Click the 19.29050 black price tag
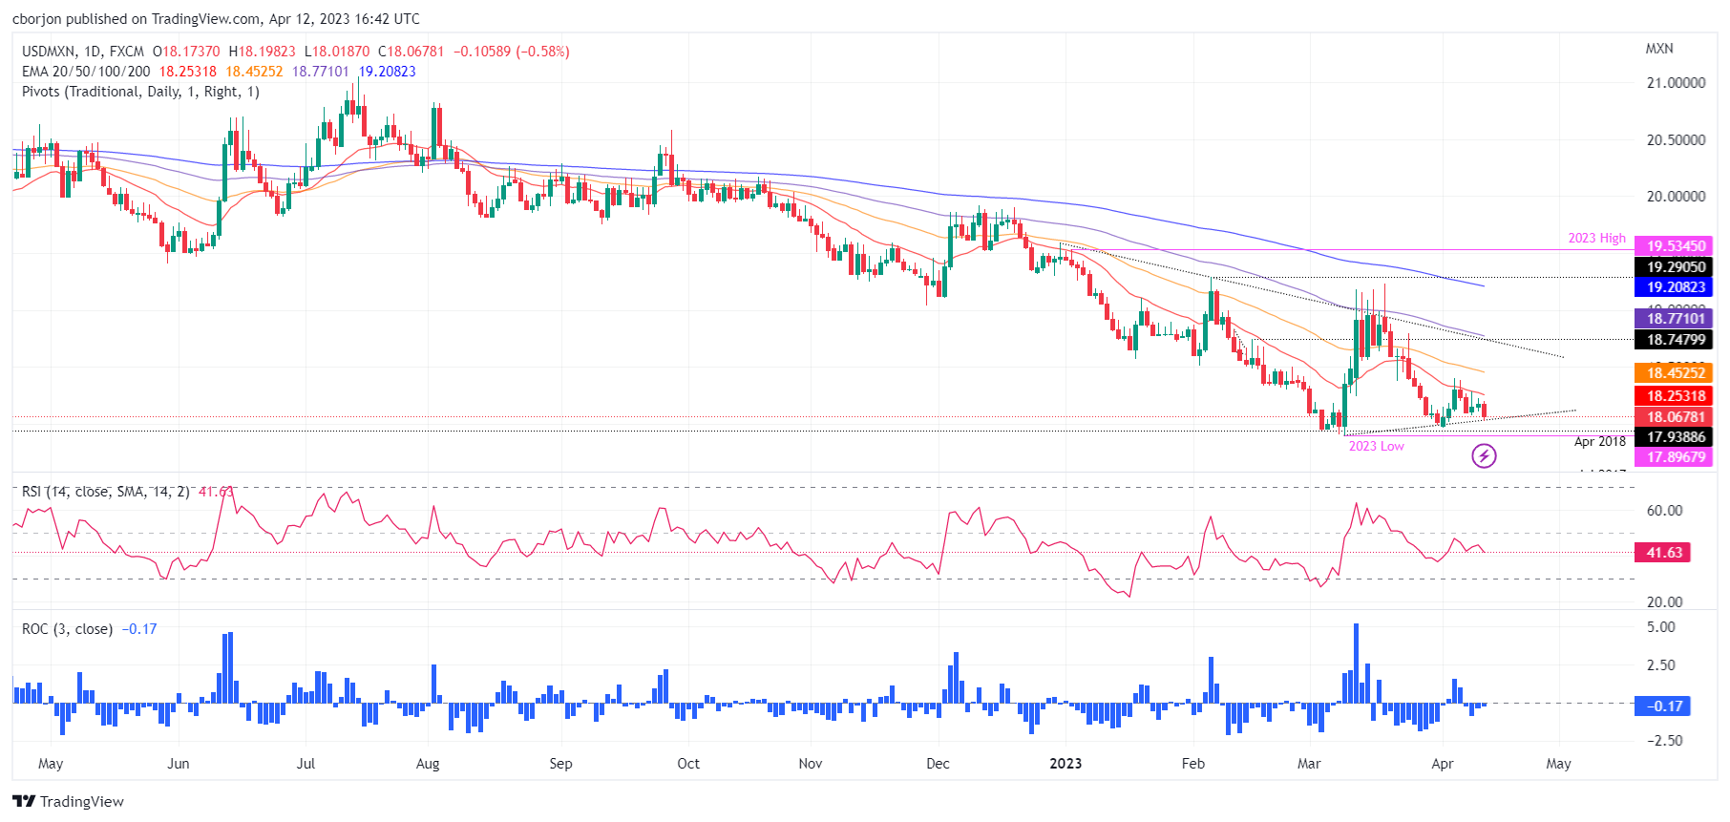The width and height of the screenshot is (1730, 822). point(1676,267)
